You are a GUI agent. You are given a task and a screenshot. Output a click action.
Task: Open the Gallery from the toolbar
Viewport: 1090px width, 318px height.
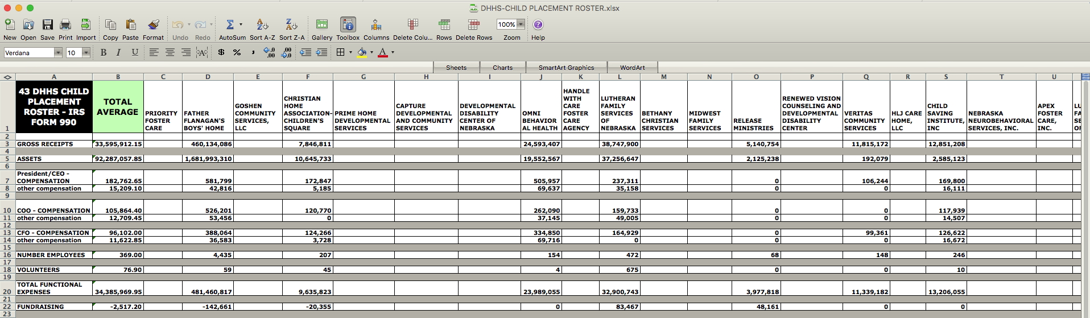322,24
